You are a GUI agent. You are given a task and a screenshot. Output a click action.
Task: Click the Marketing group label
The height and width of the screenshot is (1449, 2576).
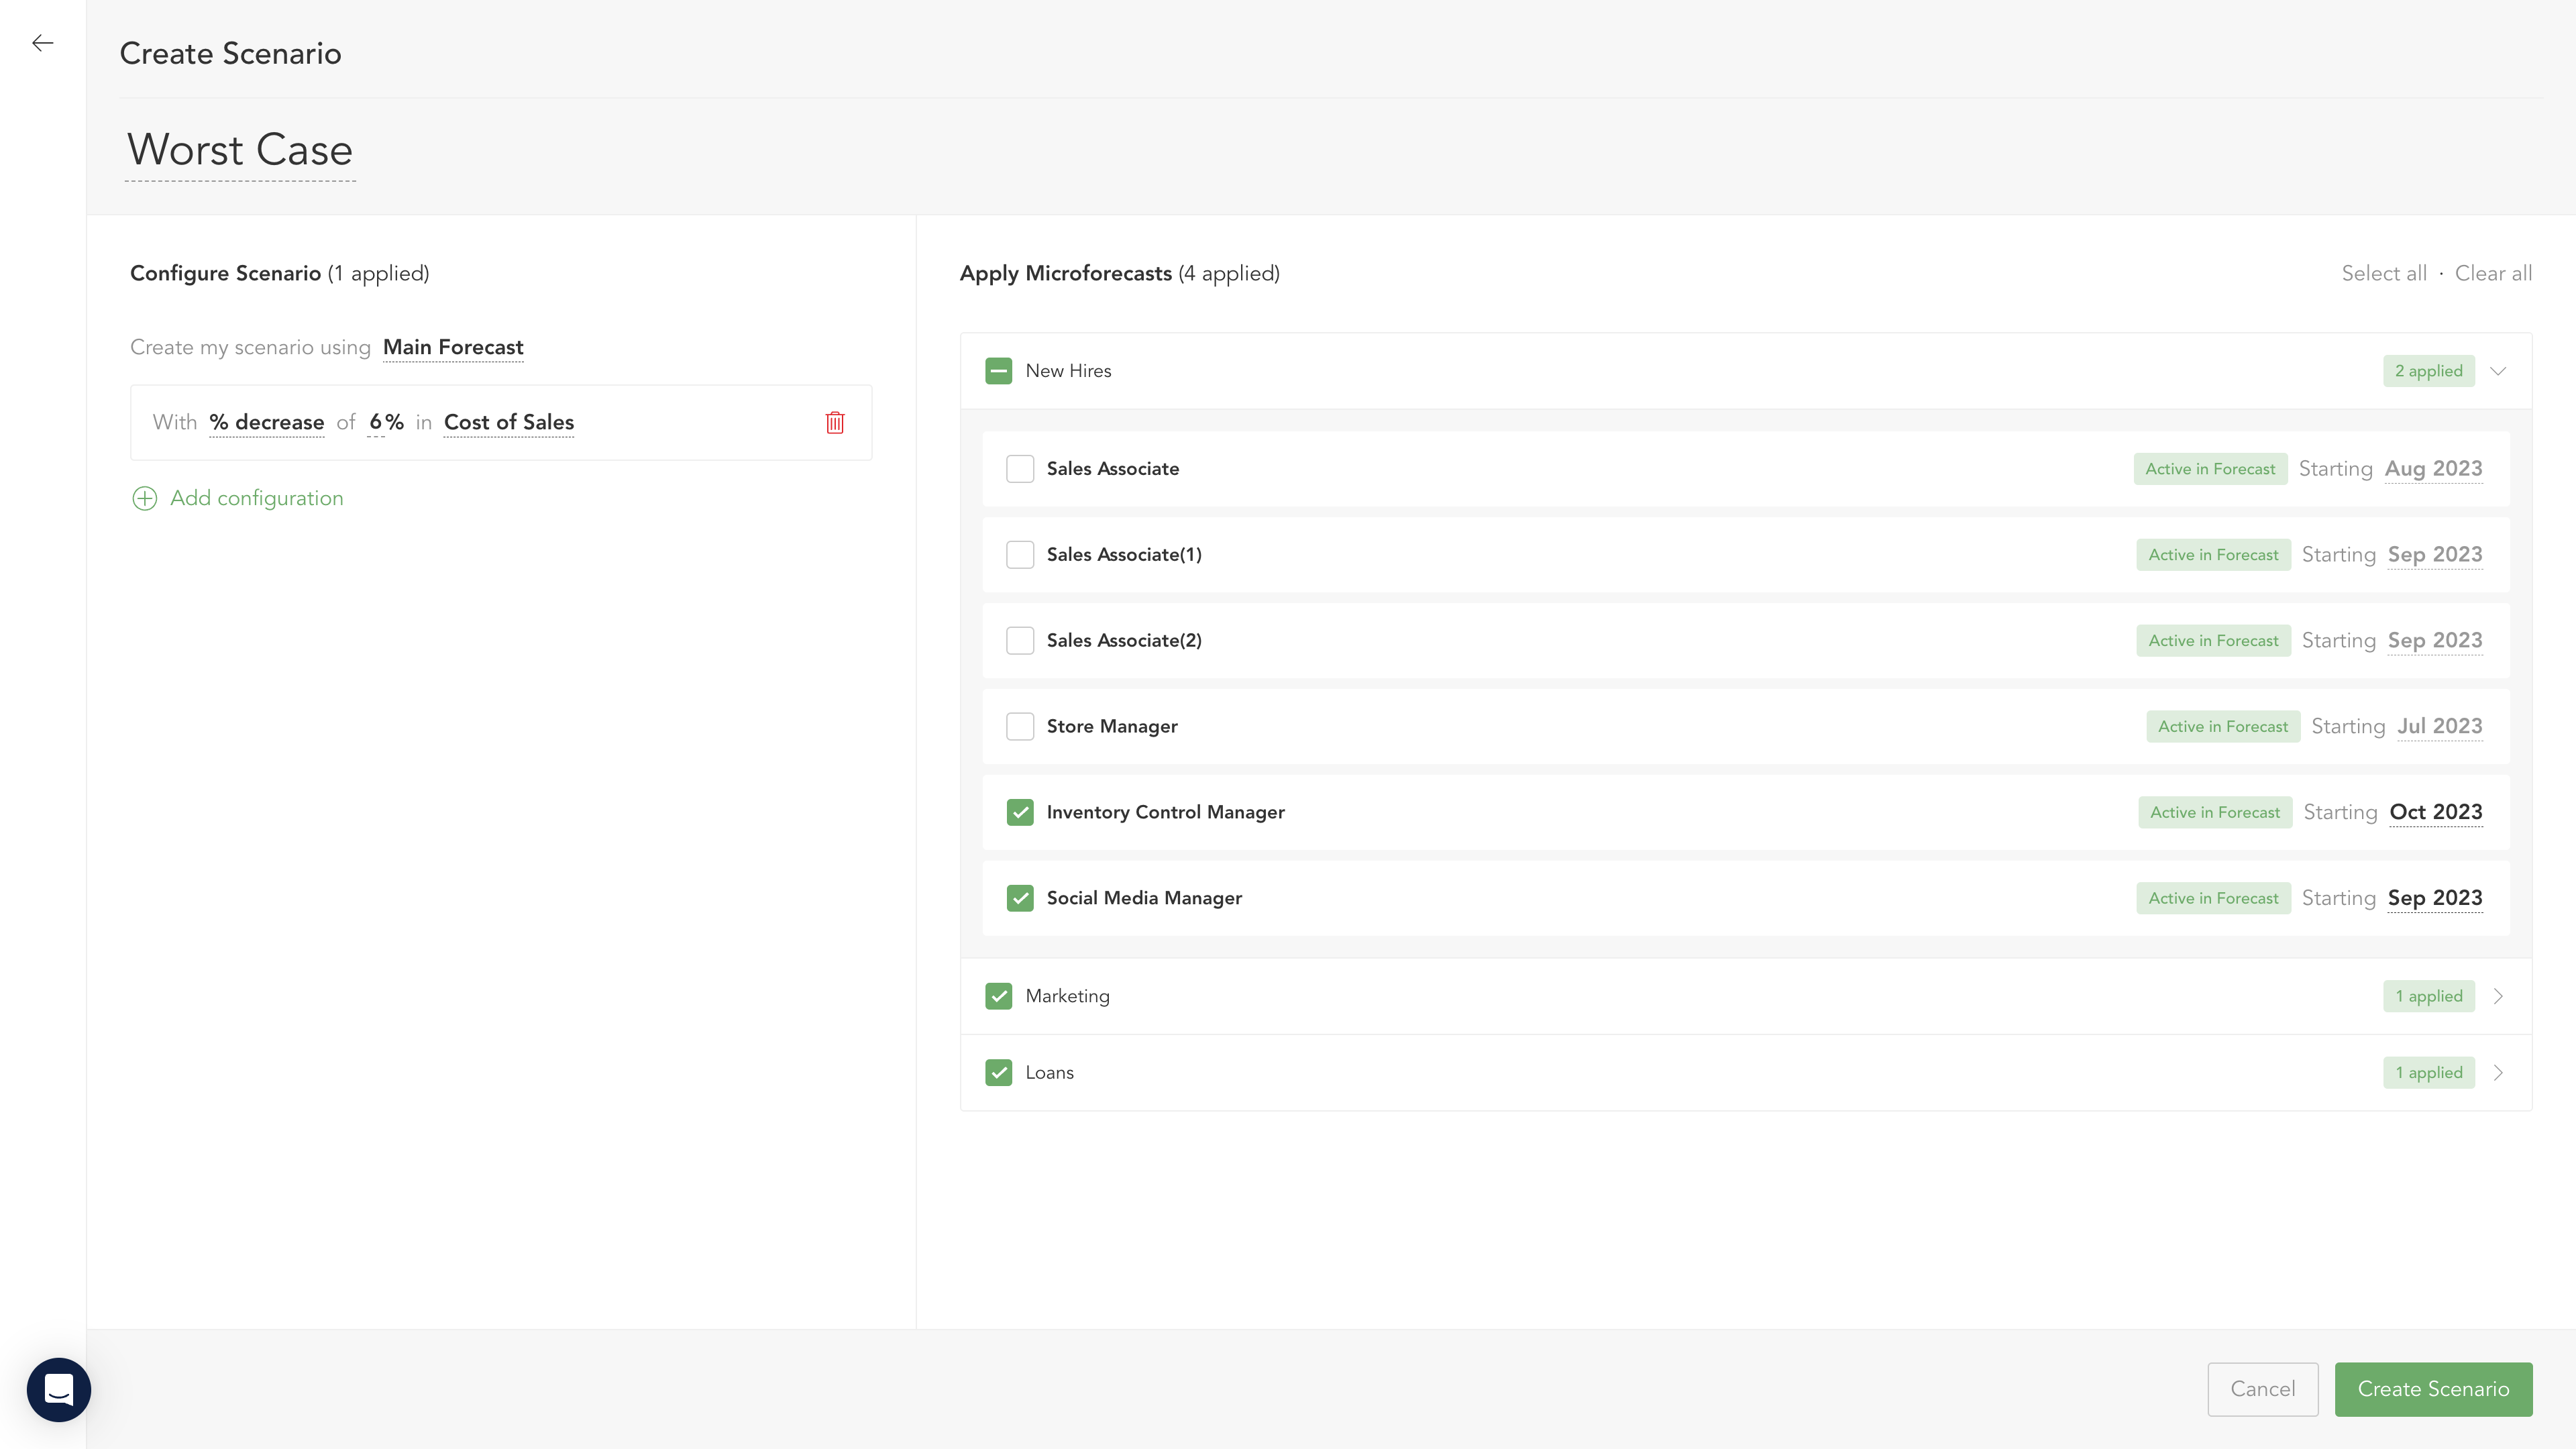pos(1067,996)
